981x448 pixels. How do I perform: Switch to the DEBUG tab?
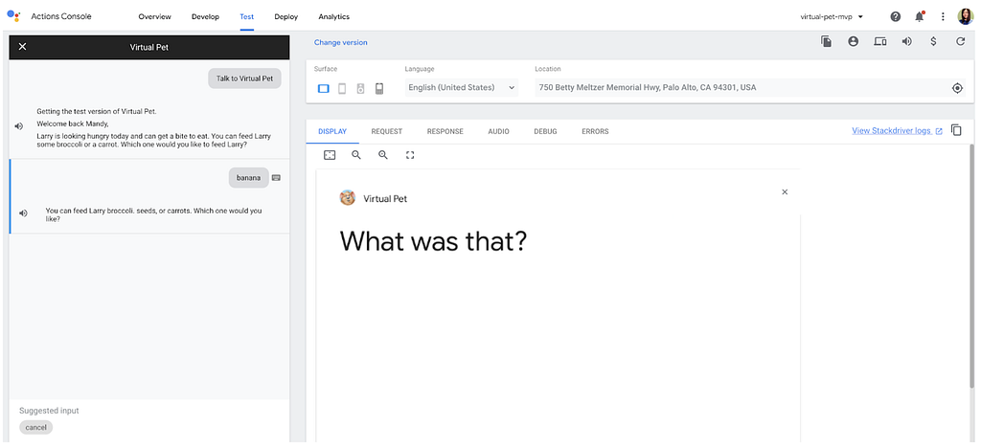pyautogui.click(x=545, y=132)
